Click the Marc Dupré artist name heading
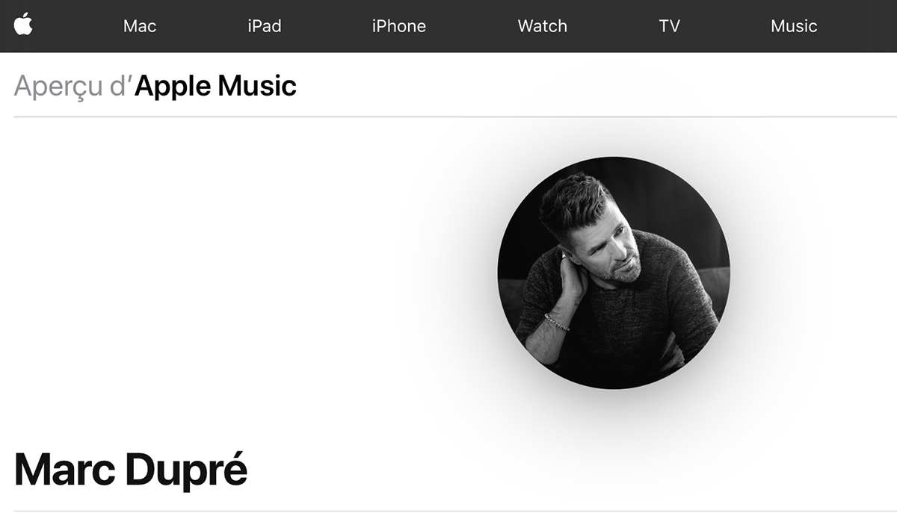The height and width of the screenshot is (513, 897). tap(131, 470)
